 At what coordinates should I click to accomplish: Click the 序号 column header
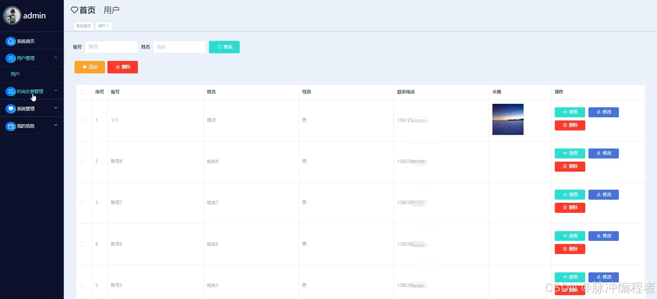[99, 92]
